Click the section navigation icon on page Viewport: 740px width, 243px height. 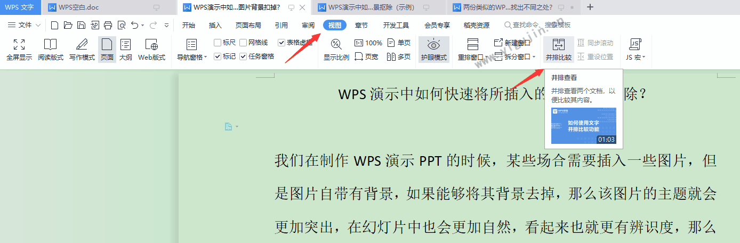point(228,126)
